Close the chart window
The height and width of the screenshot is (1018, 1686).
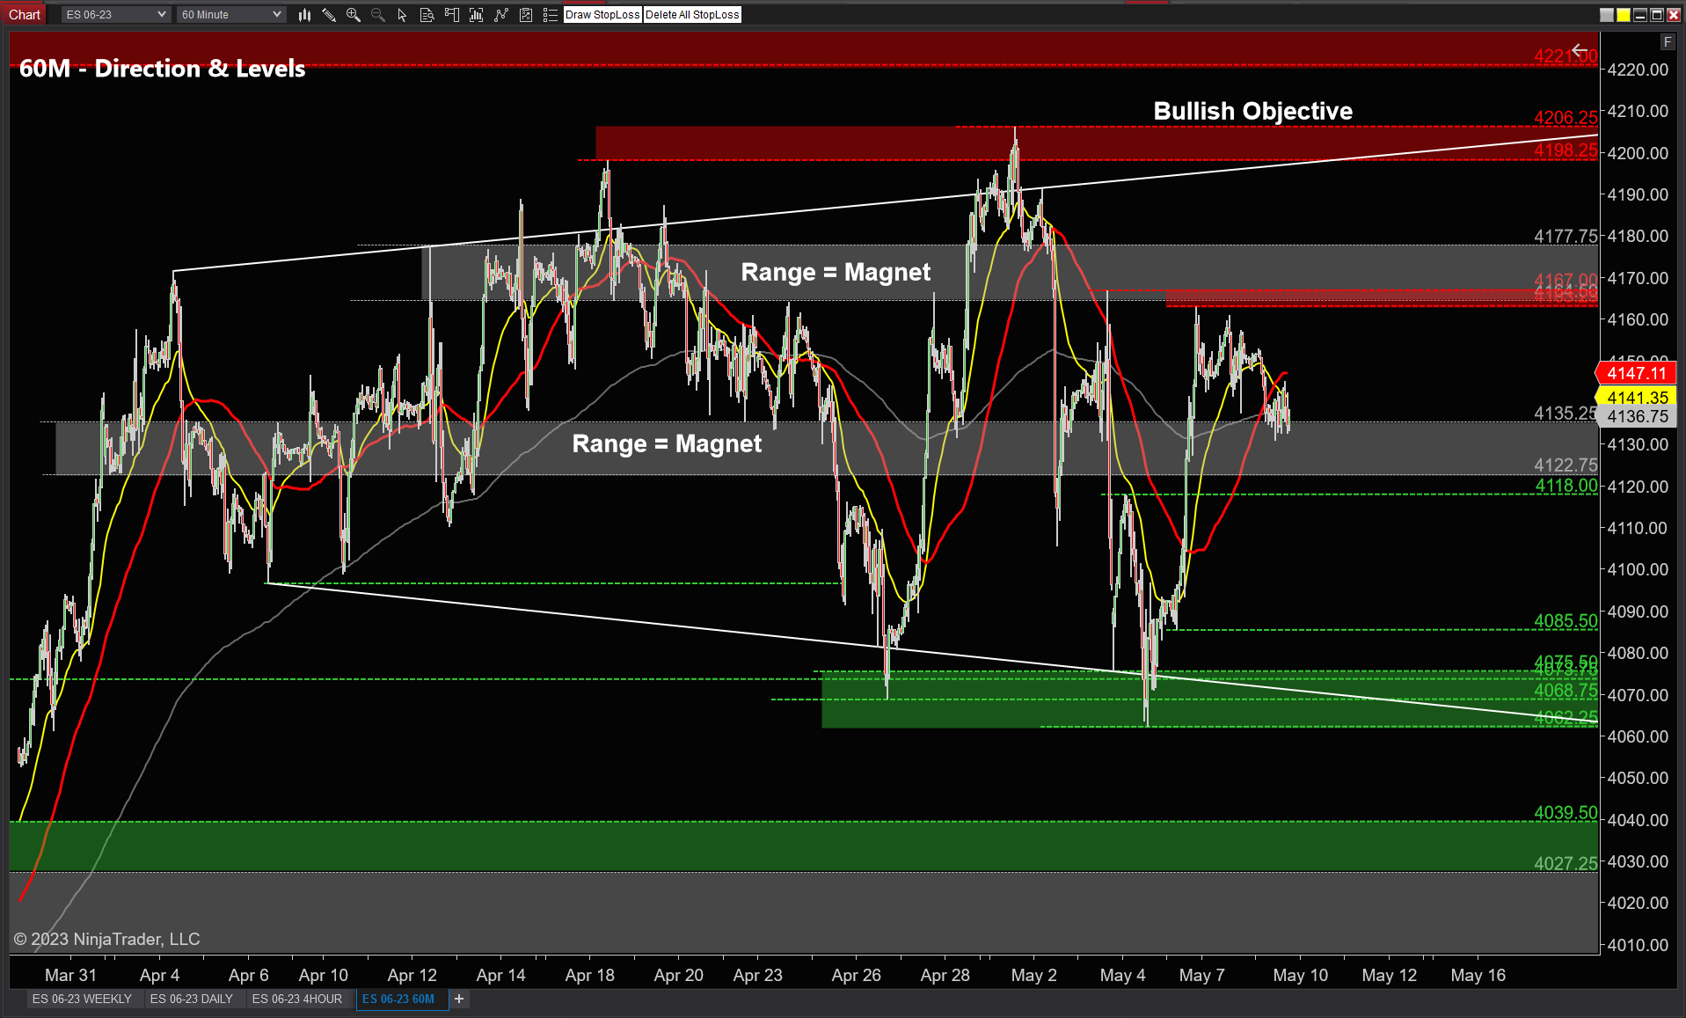[1674, 15]
